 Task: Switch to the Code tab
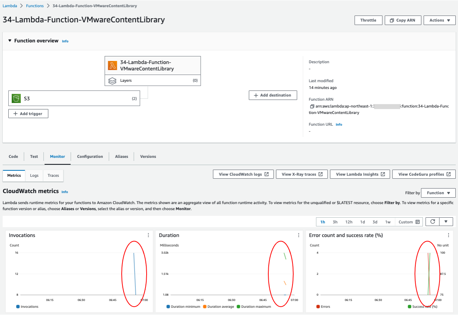[x=13, y=156]
